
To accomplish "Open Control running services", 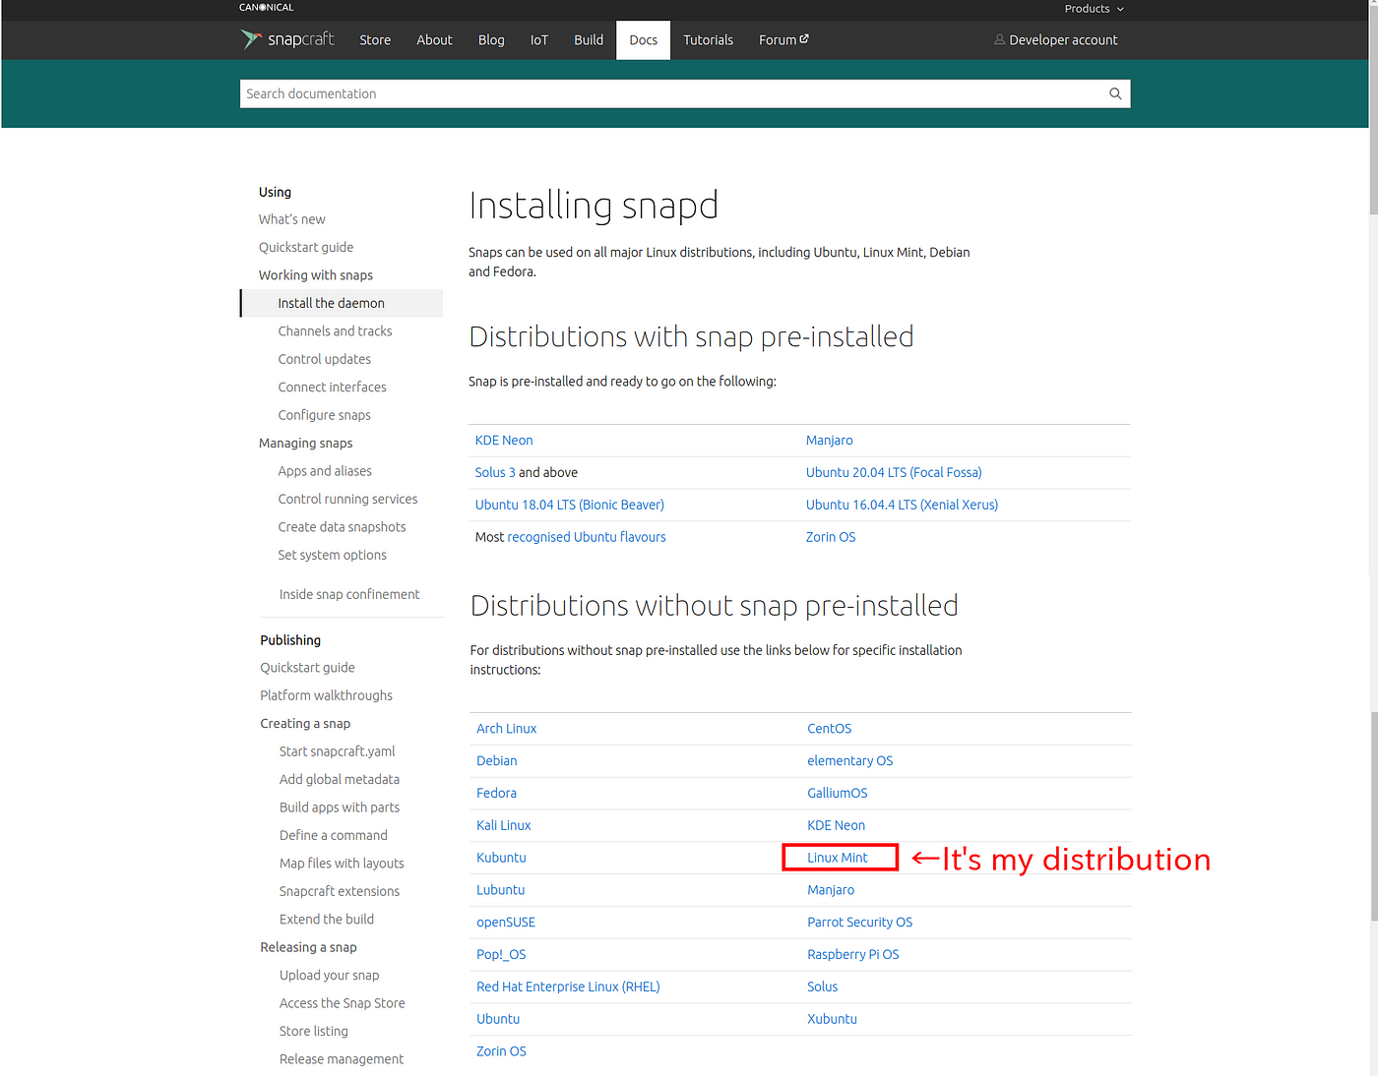I will [347, 500].
